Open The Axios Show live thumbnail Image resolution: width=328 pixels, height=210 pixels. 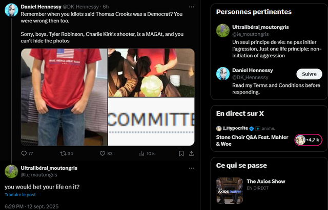(x=229, y=188)
